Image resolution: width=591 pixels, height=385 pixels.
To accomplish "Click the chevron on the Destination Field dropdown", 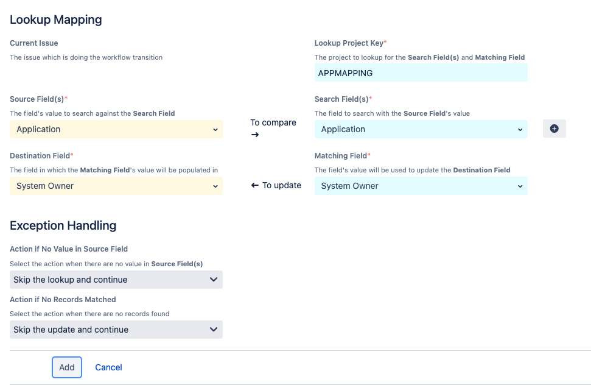I will click(215, 185).
